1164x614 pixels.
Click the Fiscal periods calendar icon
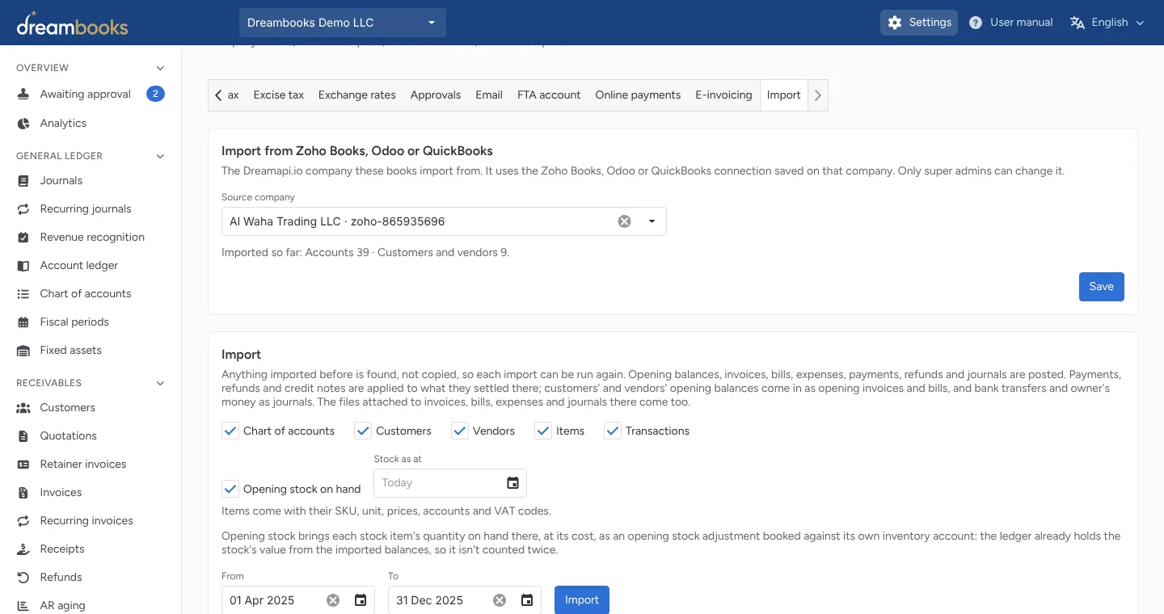click(23, 322)
